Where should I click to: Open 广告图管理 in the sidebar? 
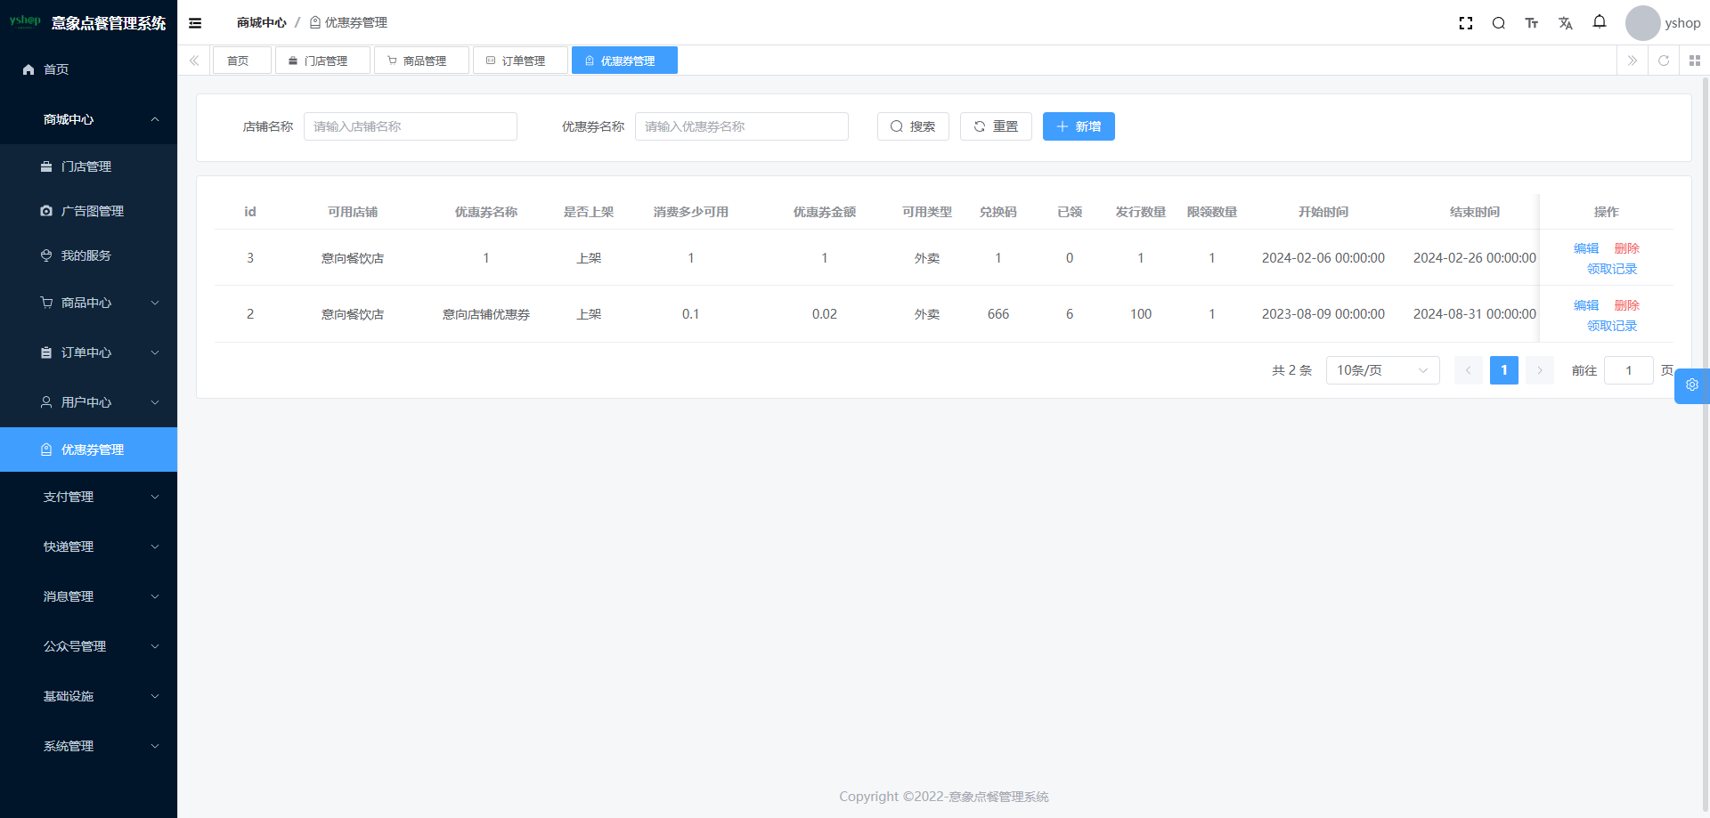pos(88,211)
